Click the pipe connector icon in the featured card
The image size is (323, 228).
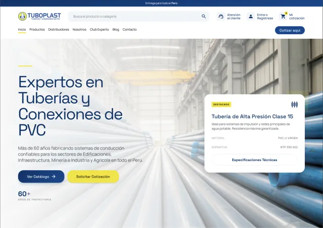pos(294,104)
